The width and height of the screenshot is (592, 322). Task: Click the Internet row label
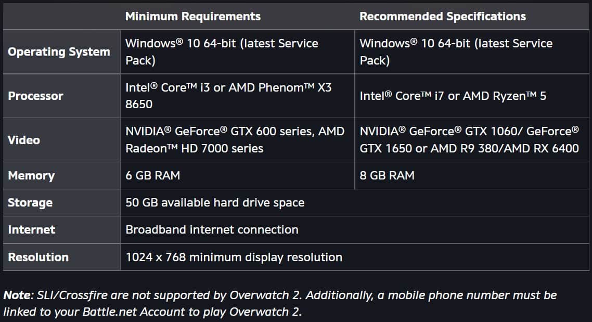pos(31,230)
